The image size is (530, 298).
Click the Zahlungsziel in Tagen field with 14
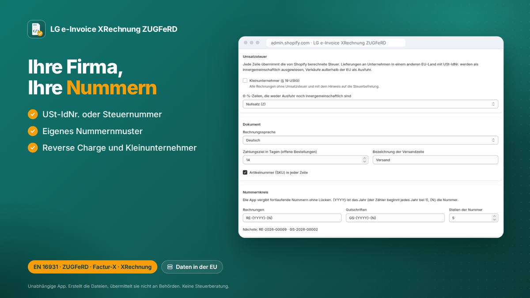point(306,160)
